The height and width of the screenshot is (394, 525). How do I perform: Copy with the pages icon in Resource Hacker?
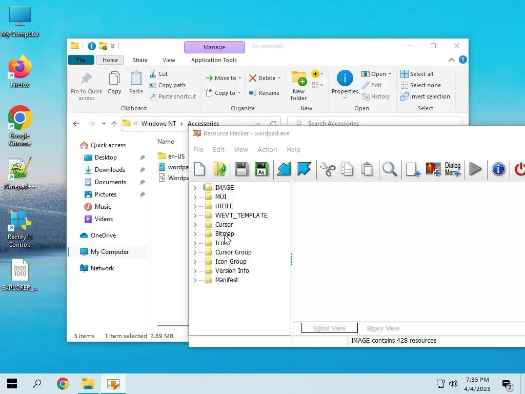[x=347, y=169]
